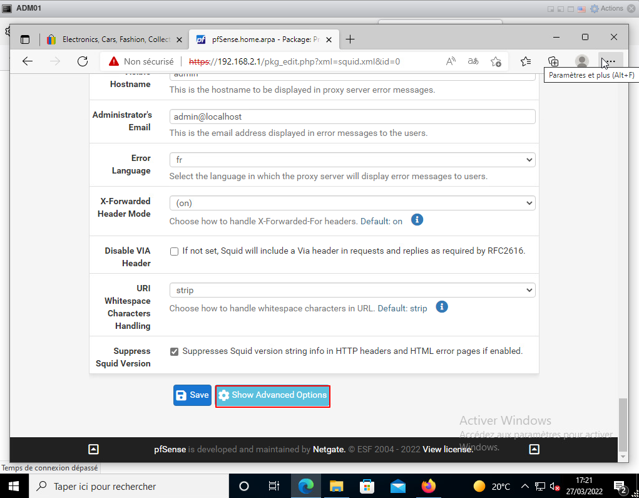Click the Save button
This screenshot has width=639, height=498.
pos(192,395)
